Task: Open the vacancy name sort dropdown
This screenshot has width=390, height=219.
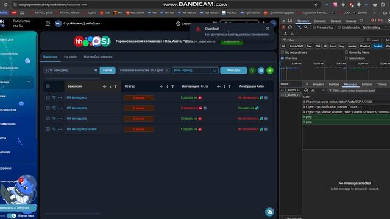Action: (x=144, y=71)
